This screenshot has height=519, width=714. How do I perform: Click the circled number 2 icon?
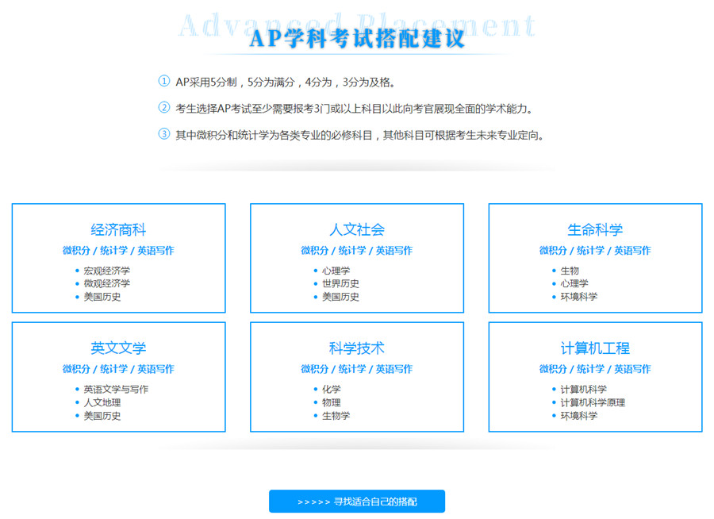tap(164, 108)
